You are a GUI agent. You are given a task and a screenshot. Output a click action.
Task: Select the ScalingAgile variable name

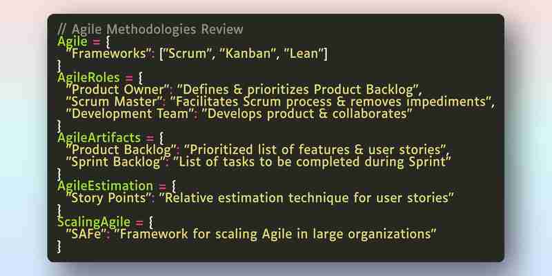click(94, 222)
